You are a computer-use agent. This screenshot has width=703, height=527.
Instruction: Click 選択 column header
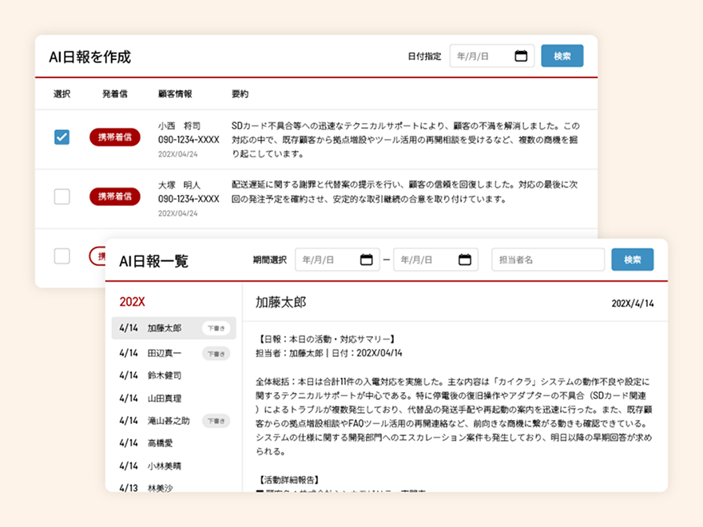point(62,93)
